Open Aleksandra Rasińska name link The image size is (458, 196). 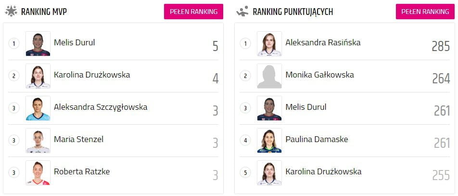(323, 42)
